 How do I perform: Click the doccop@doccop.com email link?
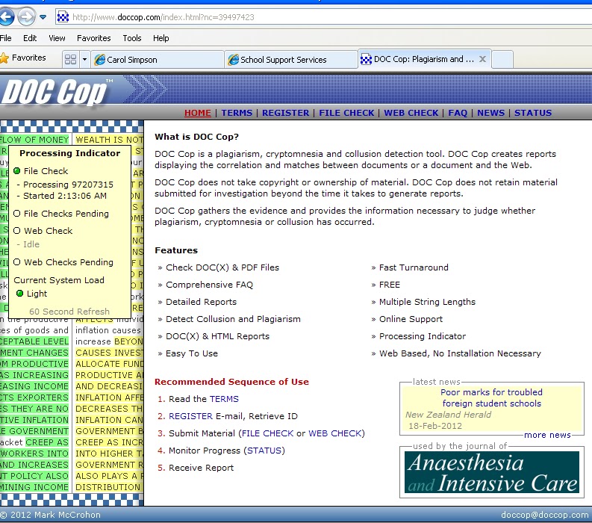[544, 515]
